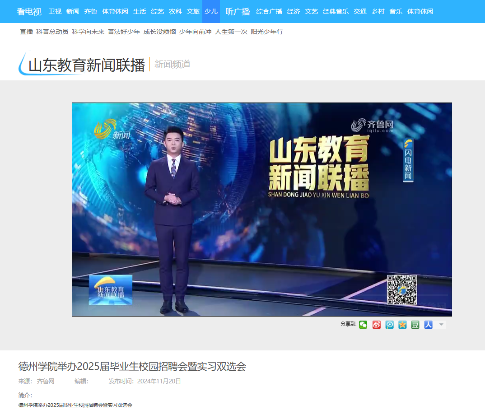Share to QZone star icon
Viewport: 485px width, 410px height.
(x=402, y=325)
